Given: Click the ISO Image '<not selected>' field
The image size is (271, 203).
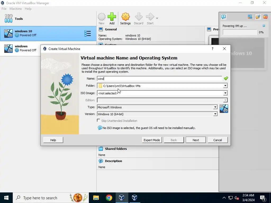Looking at the screenshot, I should coord(160,93).
